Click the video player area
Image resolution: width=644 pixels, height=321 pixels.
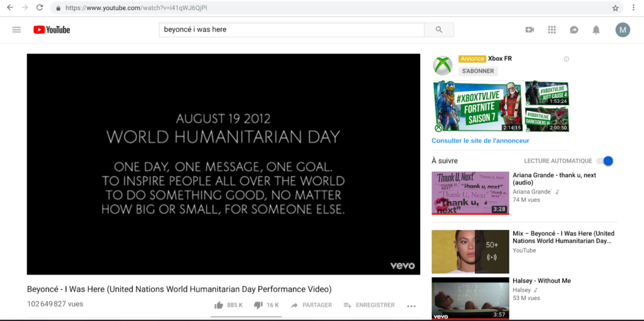[x=223, y=164]
